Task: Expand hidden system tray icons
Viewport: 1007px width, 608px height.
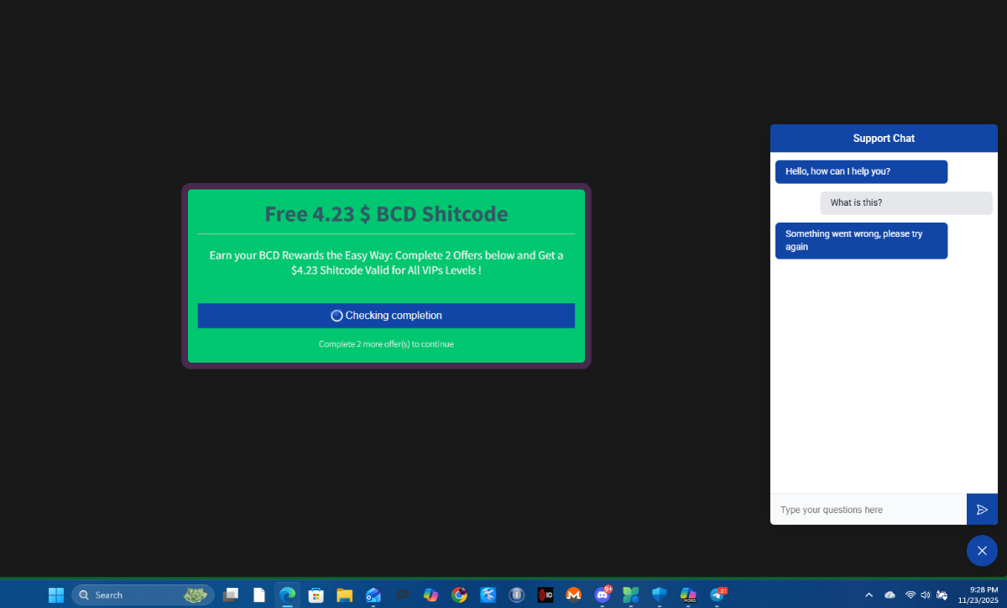Action: pos(869,595)
